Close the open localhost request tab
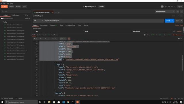The height and width of the screenshot is (104, 184). tap(53, 12)
